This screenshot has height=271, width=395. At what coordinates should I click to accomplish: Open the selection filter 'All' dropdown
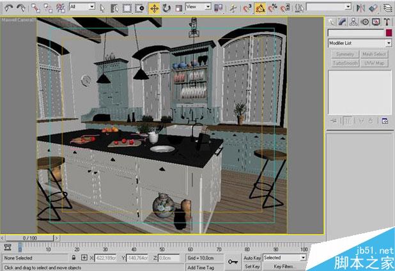[x=82, y=7]
